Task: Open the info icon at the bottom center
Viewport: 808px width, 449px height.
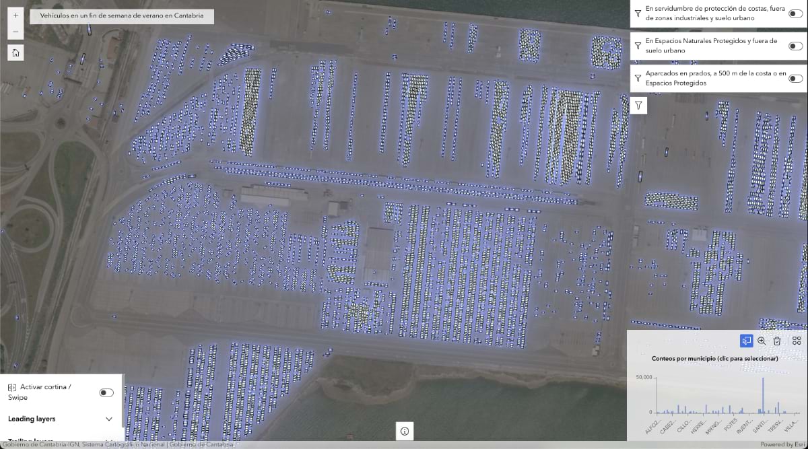Action: 404,431
